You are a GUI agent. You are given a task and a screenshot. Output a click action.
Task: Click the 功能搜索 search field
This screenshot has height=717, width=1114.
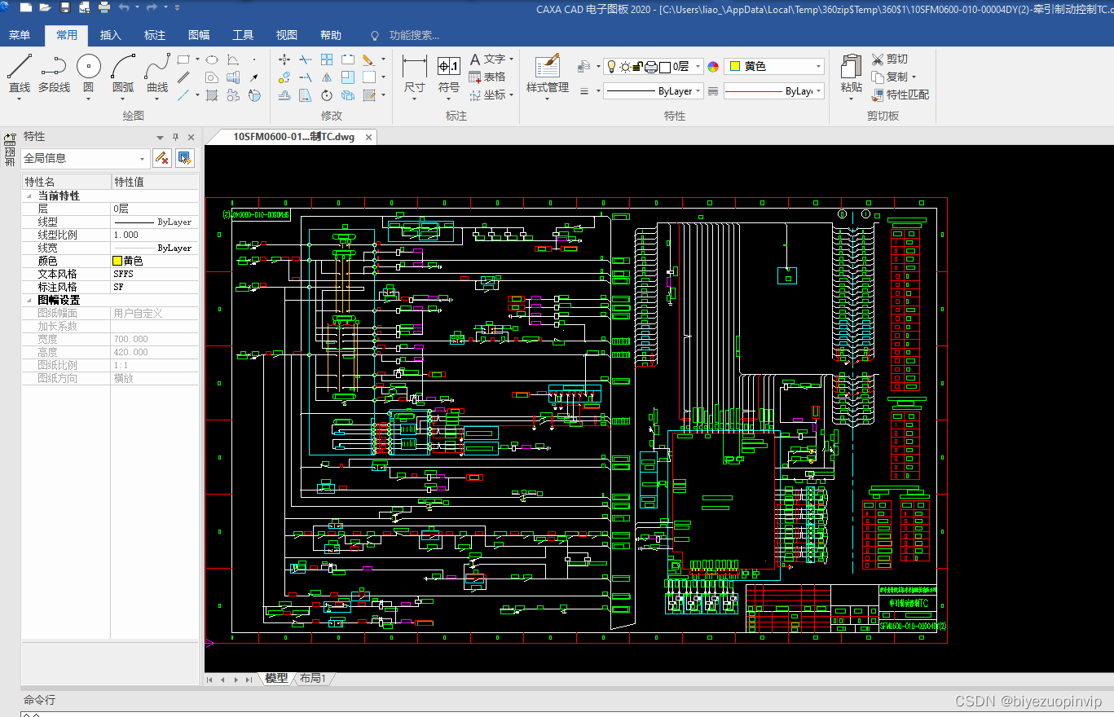[x=414, y=35]
